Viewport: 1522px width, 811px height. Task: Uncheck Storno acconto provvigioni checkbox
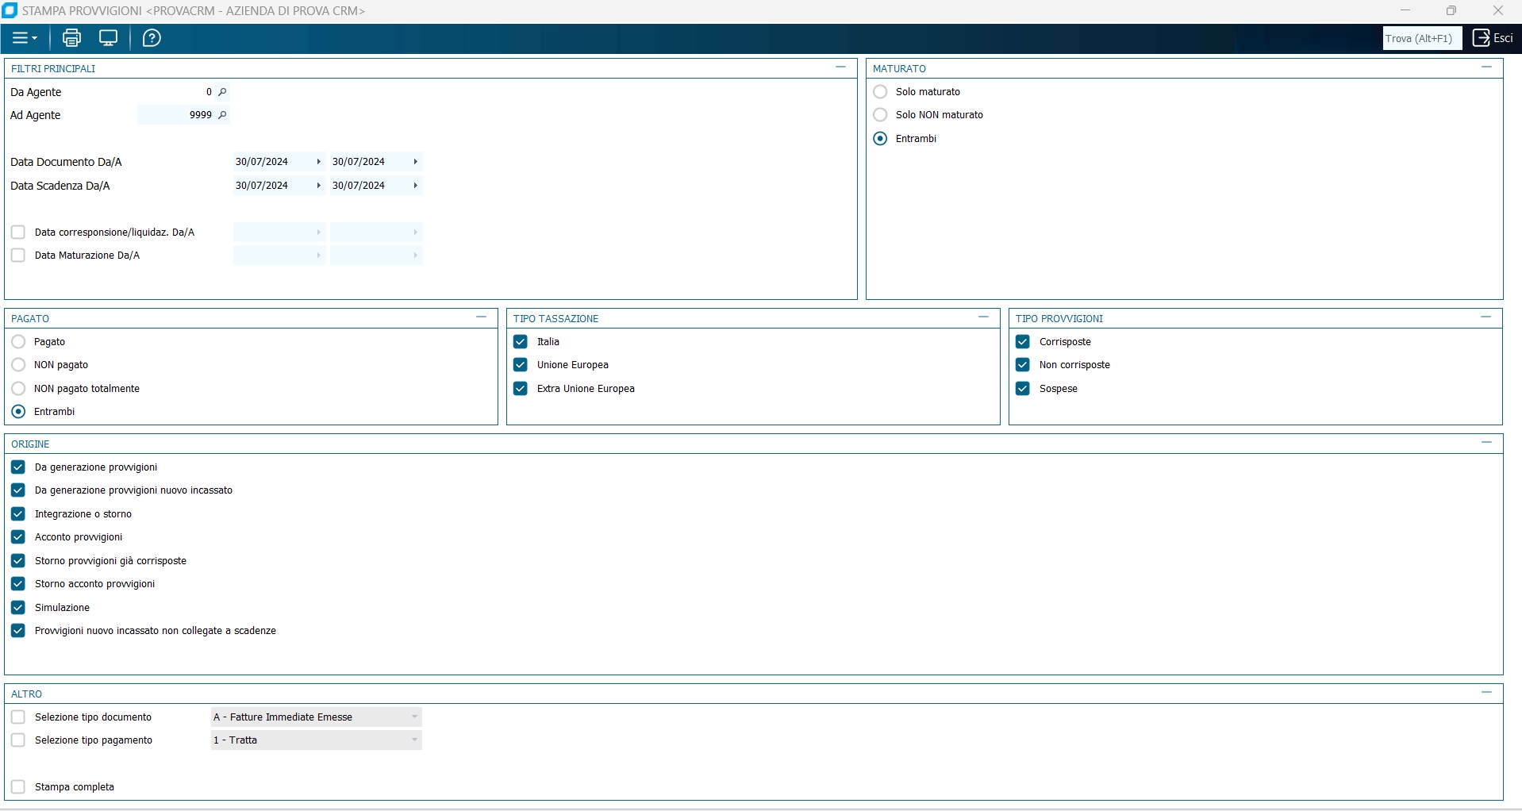pyautogui.click(x=18, y=584)
